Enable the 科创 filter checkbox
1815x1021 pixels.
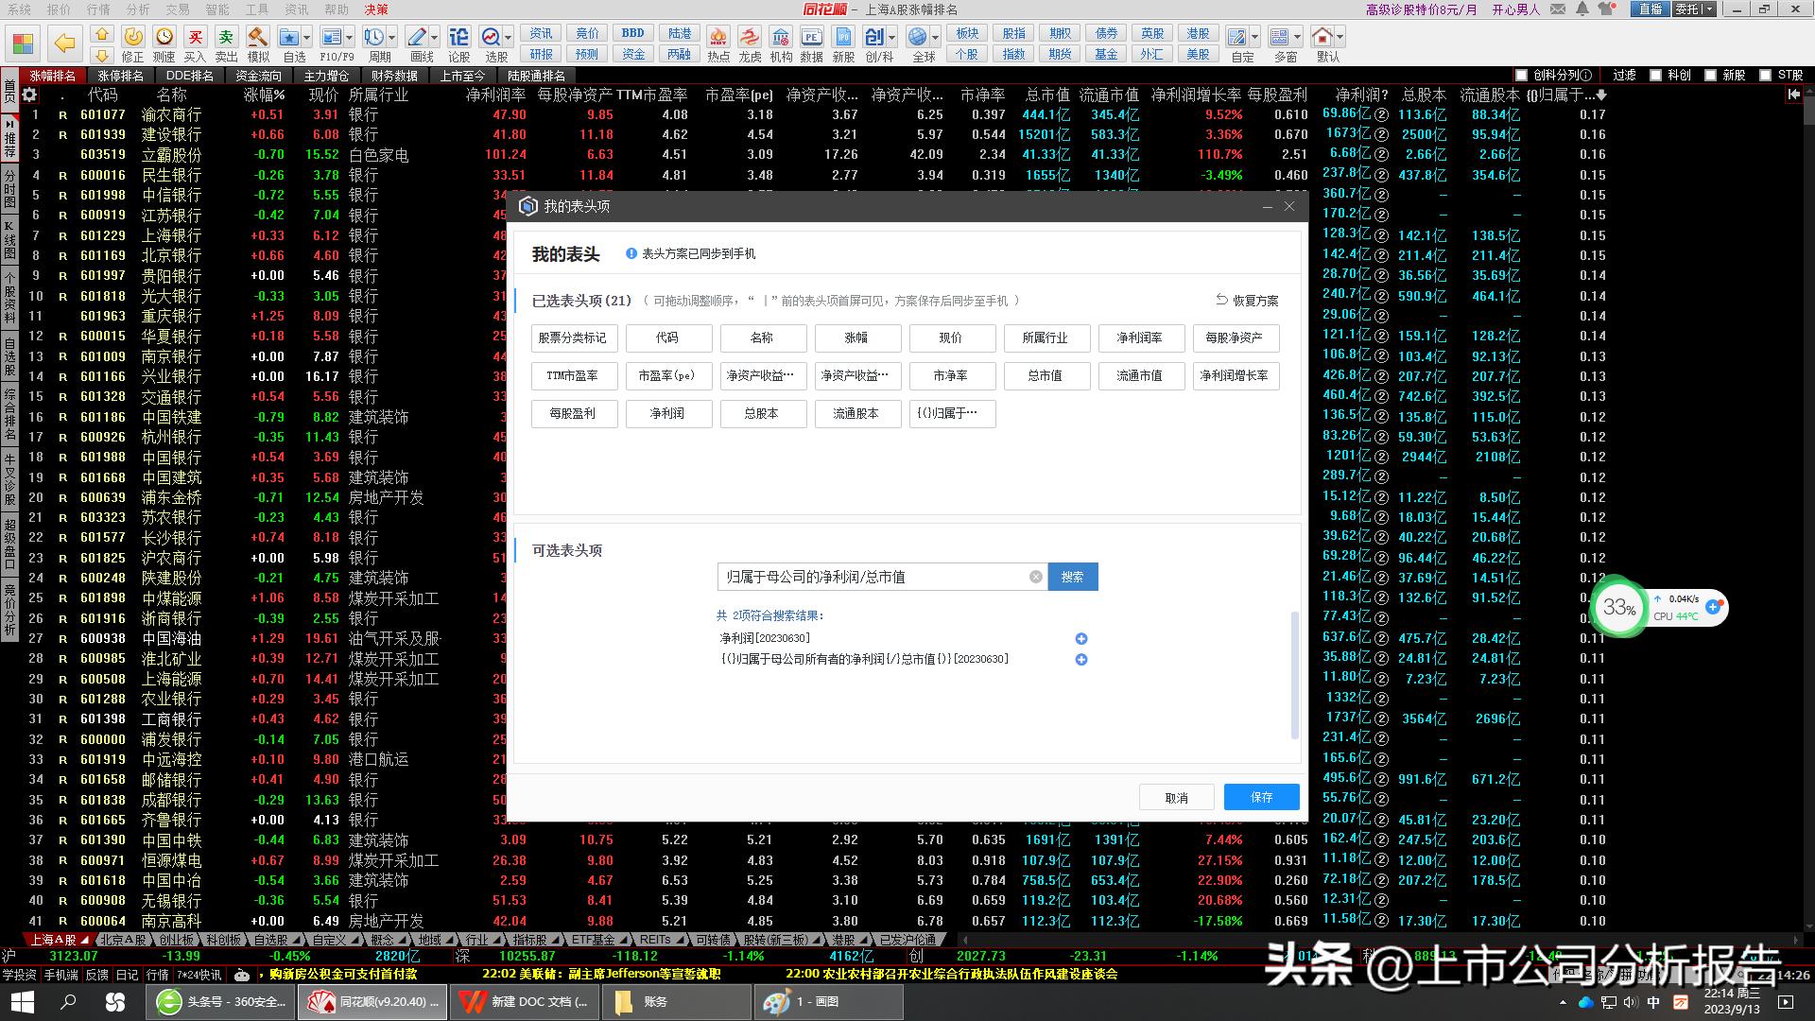[1656, 75]
